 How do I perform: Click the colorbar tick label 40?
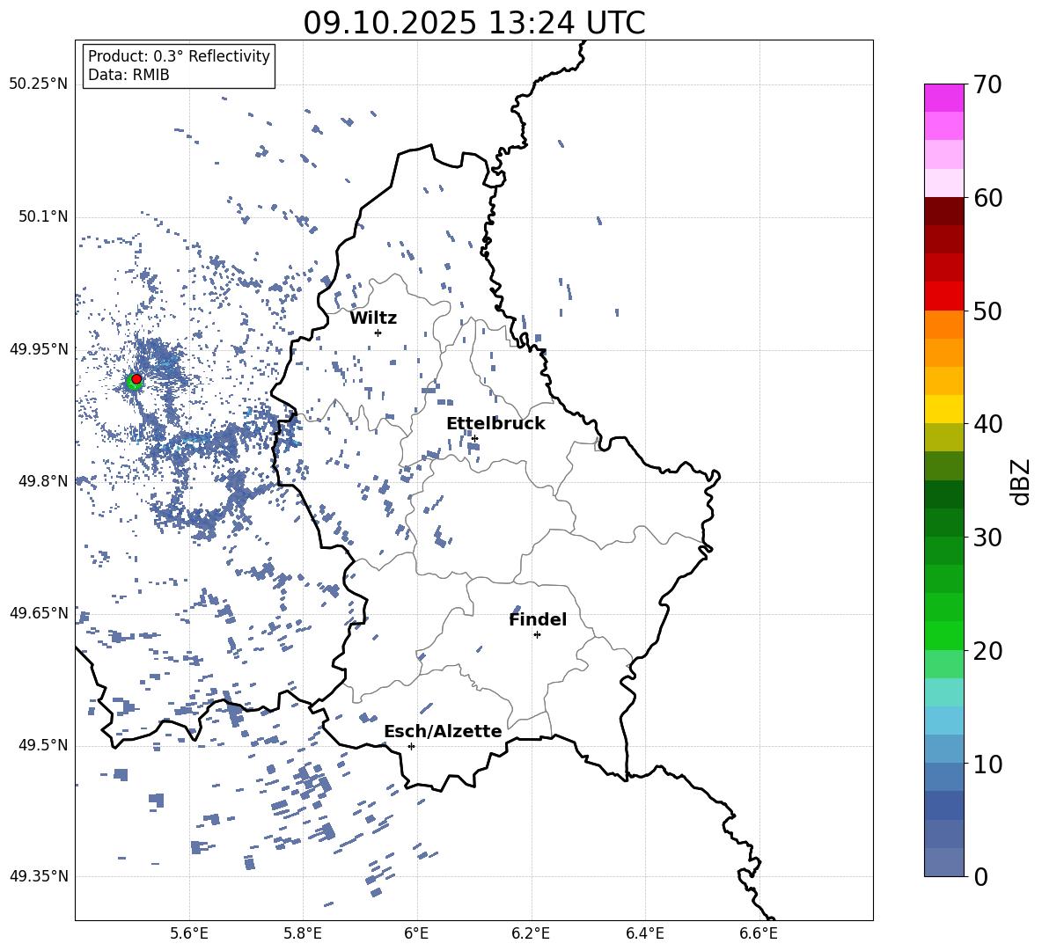click(987, 424)
